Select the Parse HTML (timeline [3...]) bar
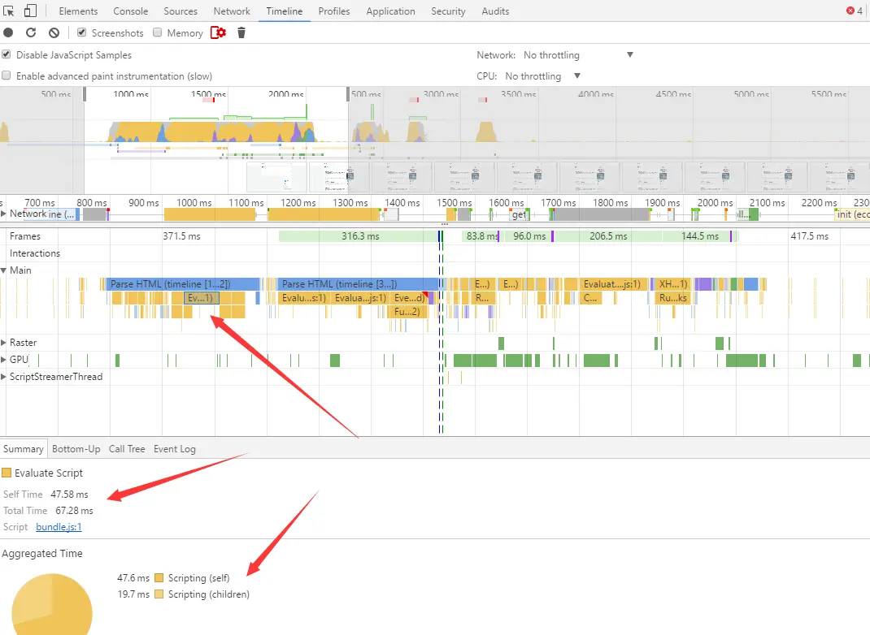 [x=357, y=284]
